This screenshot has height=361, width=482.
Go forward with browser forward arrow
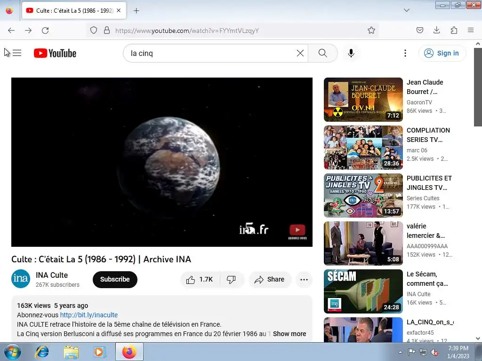(28, 31)
